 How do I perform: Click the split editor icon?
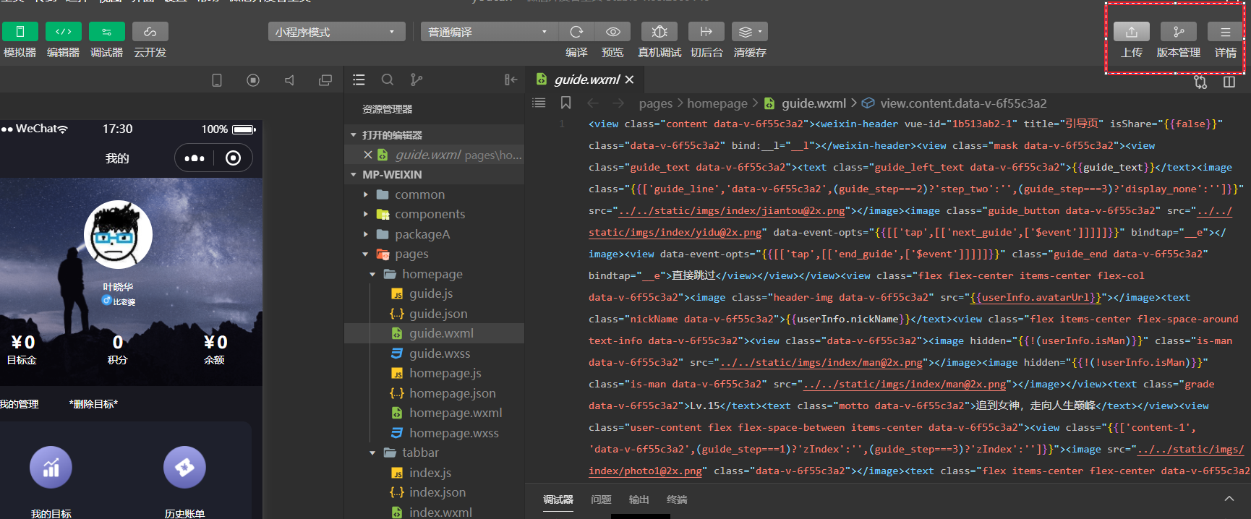tap(1229, 82)
